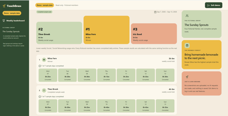The width and height of the screenshot is (228, 116).
Task: Click the gift icon in forfeit card
Action: 187,45
